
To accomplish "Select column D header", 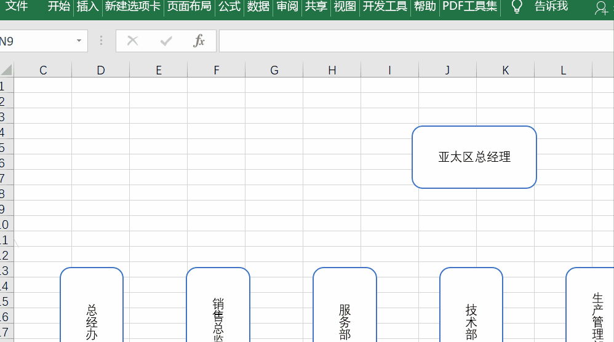I will (x=101, y=70).
